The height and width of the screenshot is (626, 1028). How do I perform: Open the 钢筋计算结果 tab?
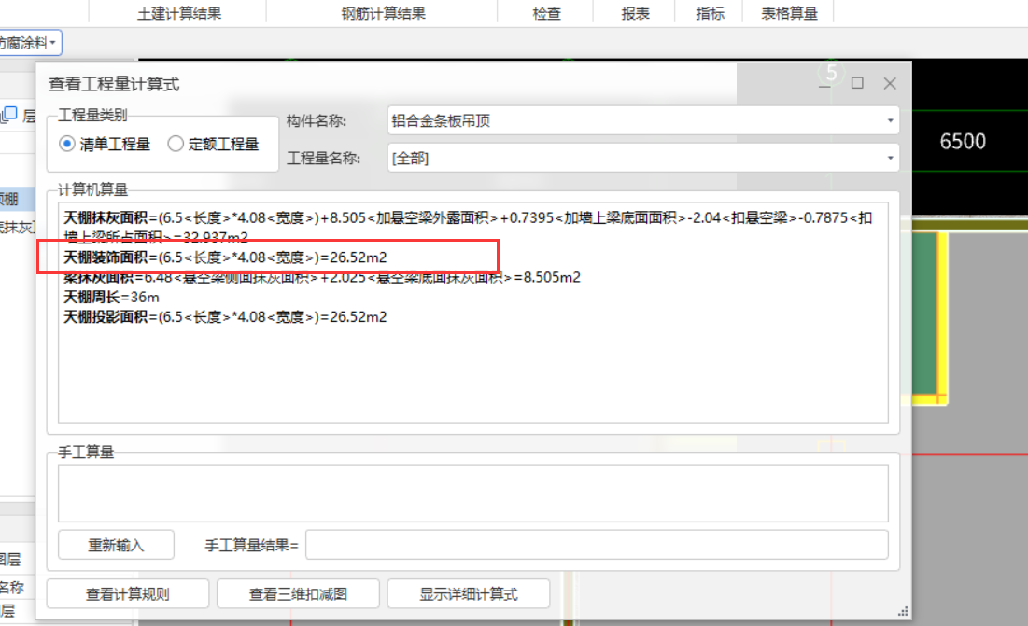[383, 13]
